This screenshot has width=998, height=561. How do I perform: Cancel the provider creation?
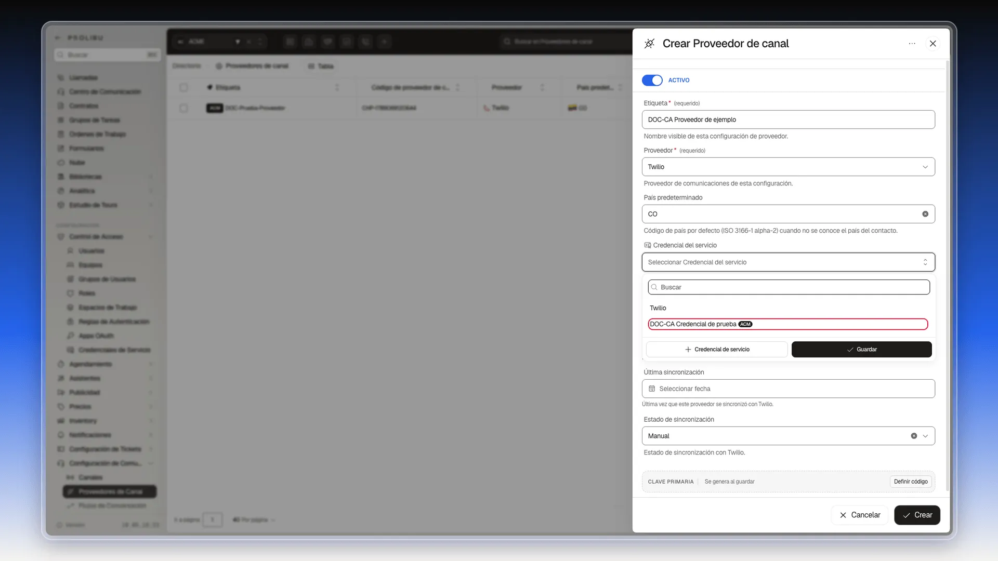pyautogui.click(x=860, y=515)
